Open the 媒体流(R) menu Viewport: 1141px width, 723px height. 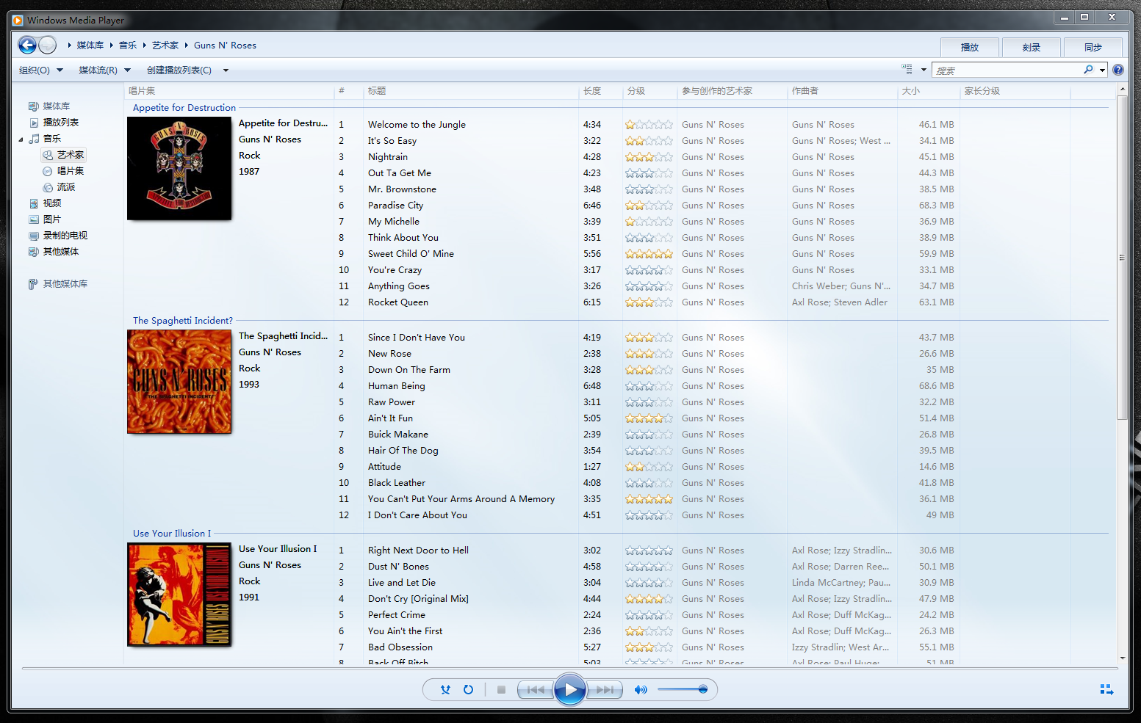coord(104,70)
